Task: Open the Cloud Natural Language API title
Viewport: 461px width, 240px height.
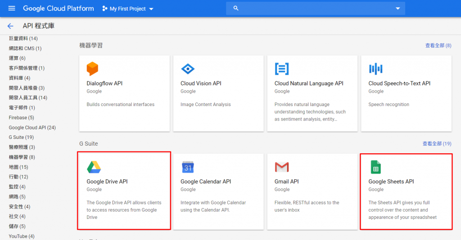Action: [309, 83]
